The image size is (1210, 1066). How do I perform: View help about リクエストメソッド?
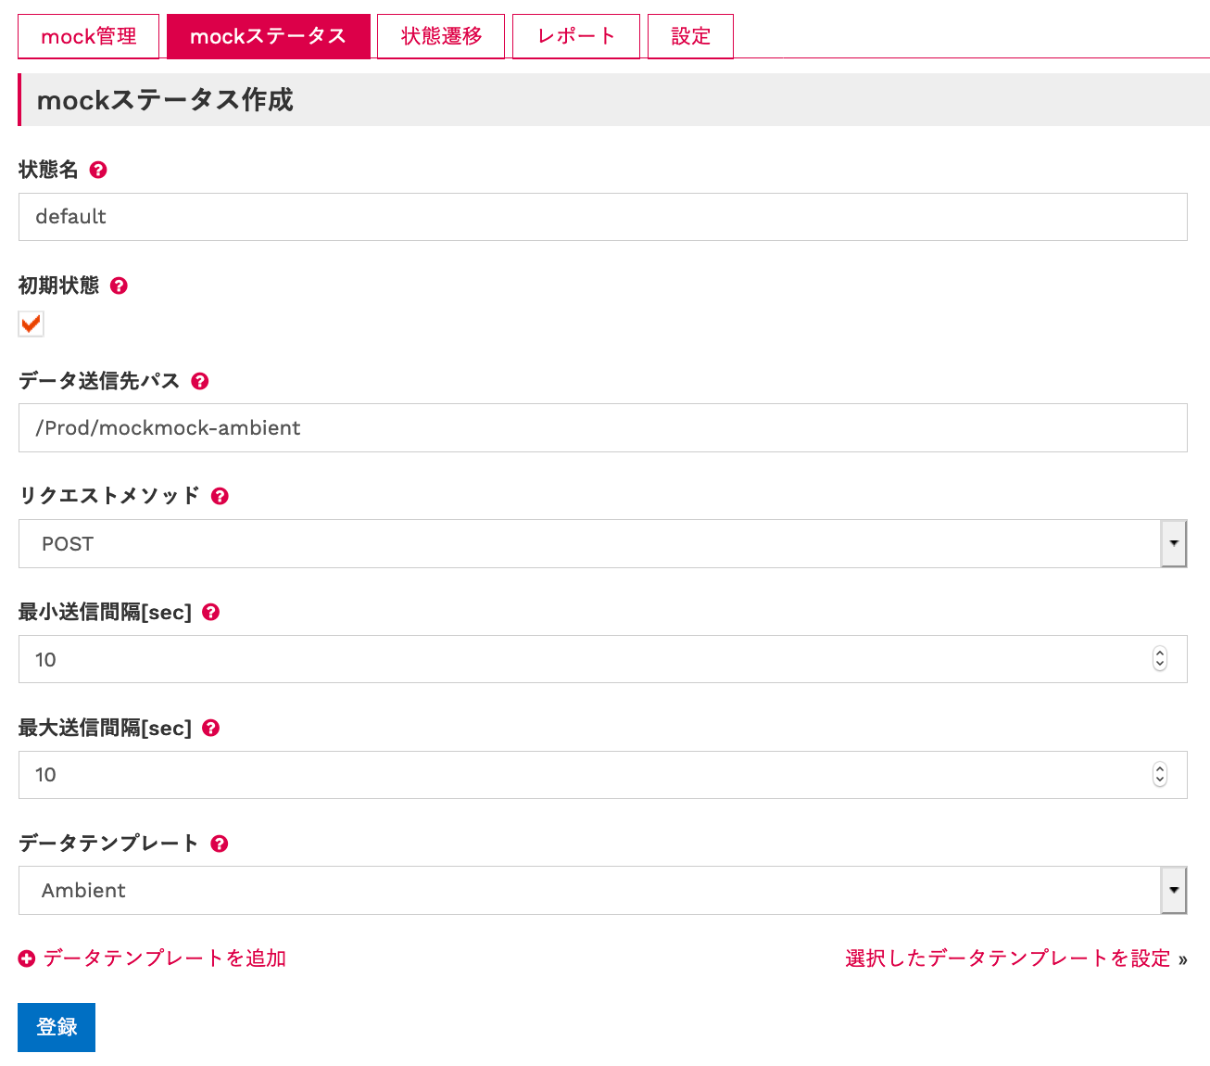click(220, 496)
